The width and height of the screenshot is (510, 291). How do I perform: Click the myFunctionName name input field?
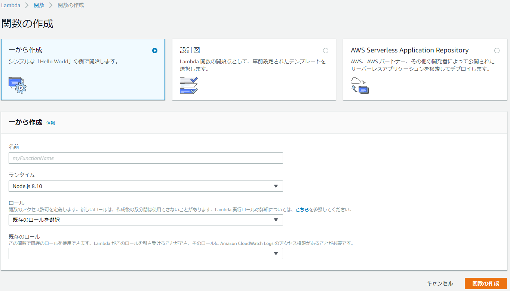click(x=145, y=158)
